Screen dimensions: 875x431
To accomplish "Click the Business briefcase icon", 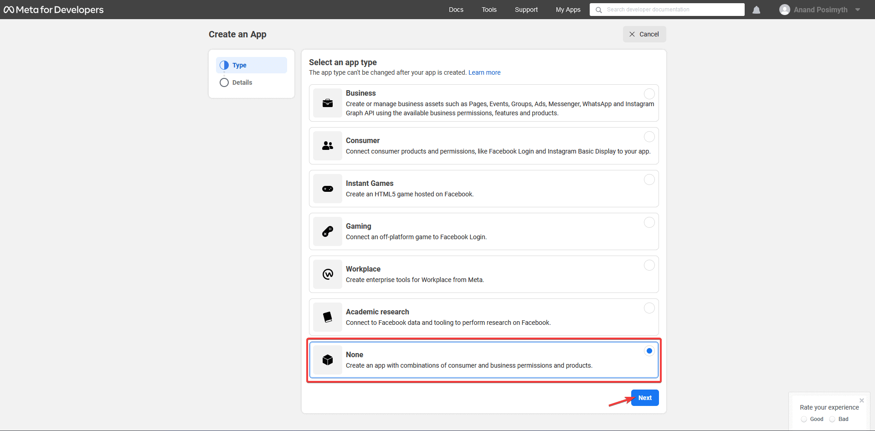I will coord(327,103).
